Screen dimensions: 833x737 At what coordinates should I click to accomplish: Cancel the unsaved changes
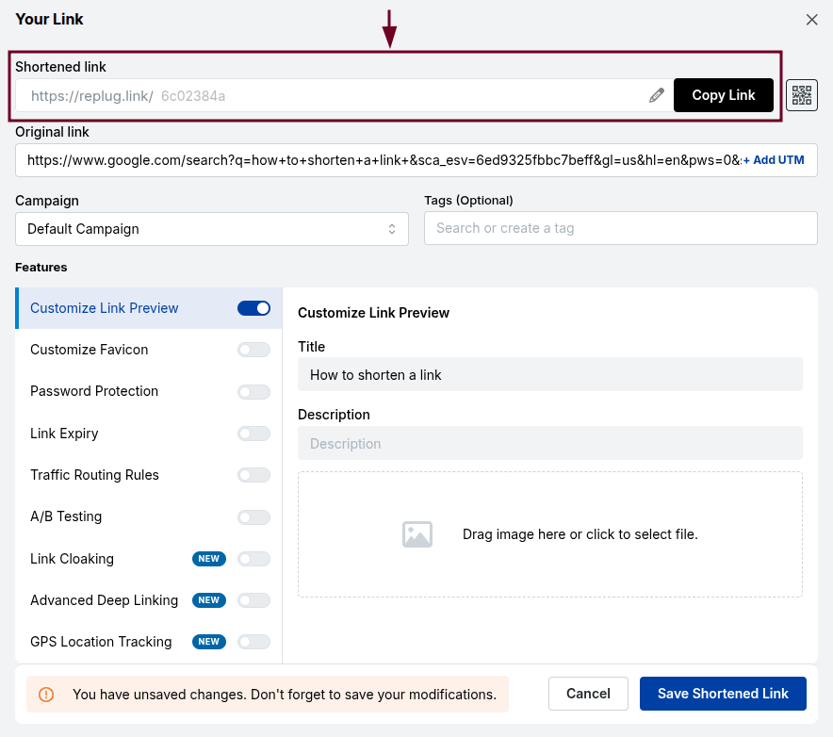click(588, 693)
